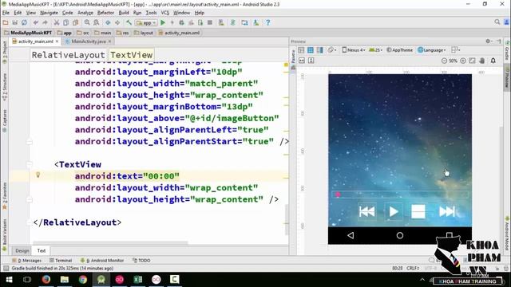Viewport: 511px width, 287px height.
Task: Open the Android Monitor tool window
Action: click(x=102, y=261)
